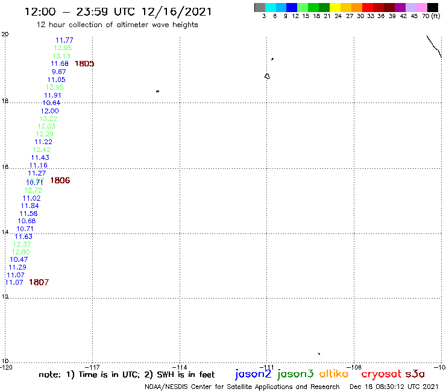
Task: Click the wave height value 12.29
Action: tap(45, 134)
